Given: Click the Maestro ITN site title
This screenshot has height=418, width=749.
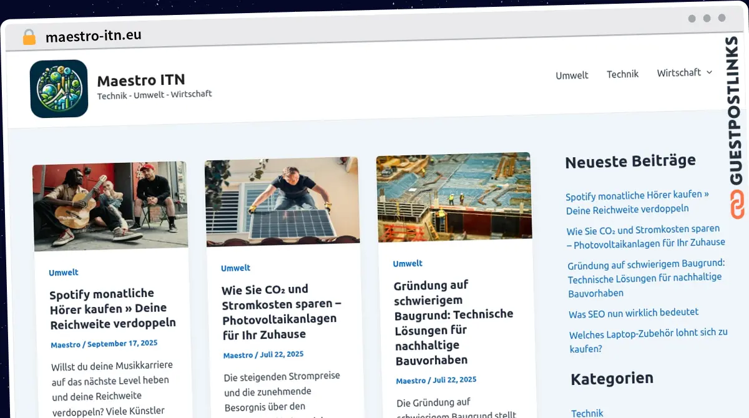Looking at the screenshot, I should click(141, 80).
